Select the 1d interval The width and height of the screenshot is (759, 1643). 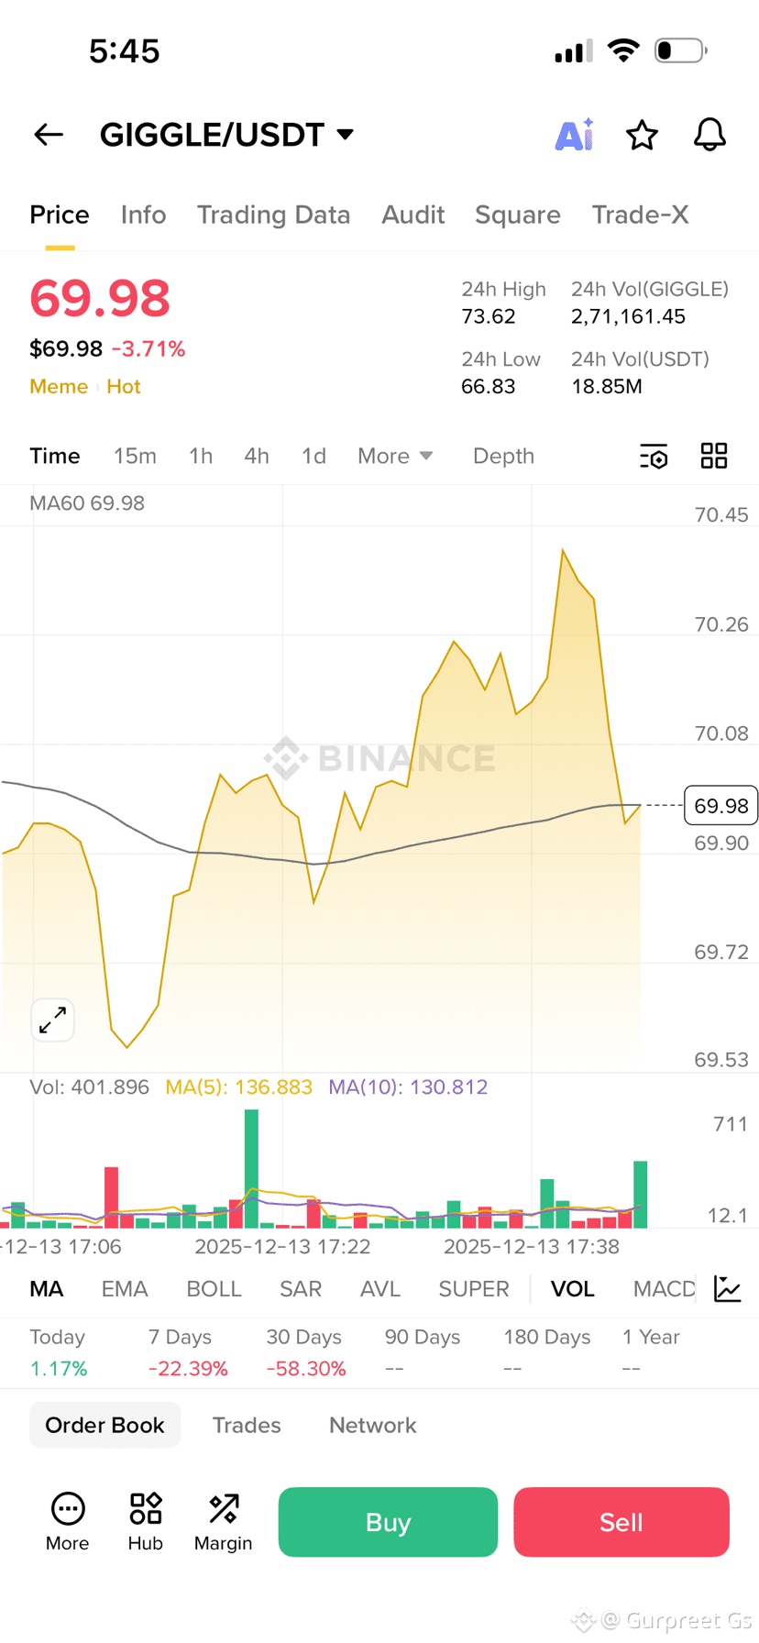[x=313, y=456]
